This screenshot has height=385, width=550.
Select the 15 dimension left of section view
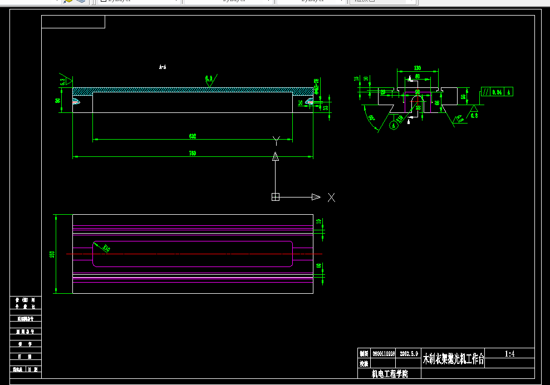click(357, 78)
